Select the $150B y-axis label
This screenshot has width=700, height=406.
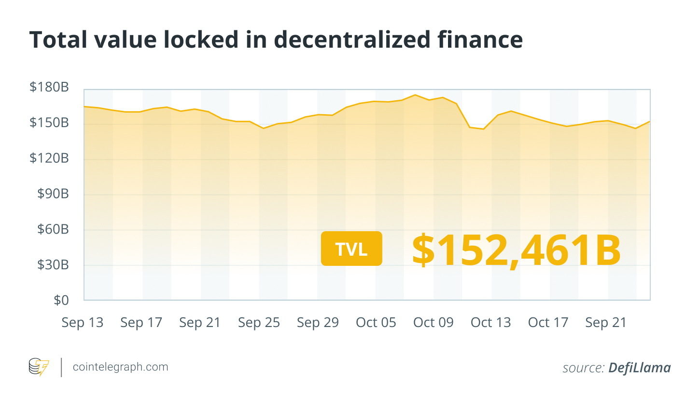(49, 123)
